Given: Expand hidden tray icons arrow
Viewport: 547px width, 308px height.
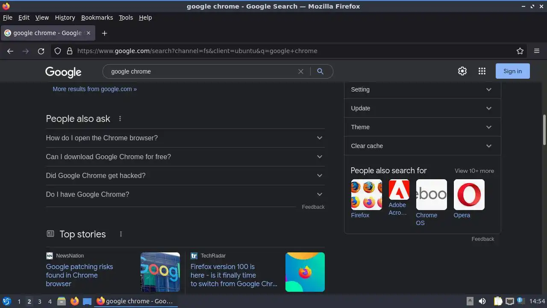Looking at the screenshot, I should (x=470, y=301).
